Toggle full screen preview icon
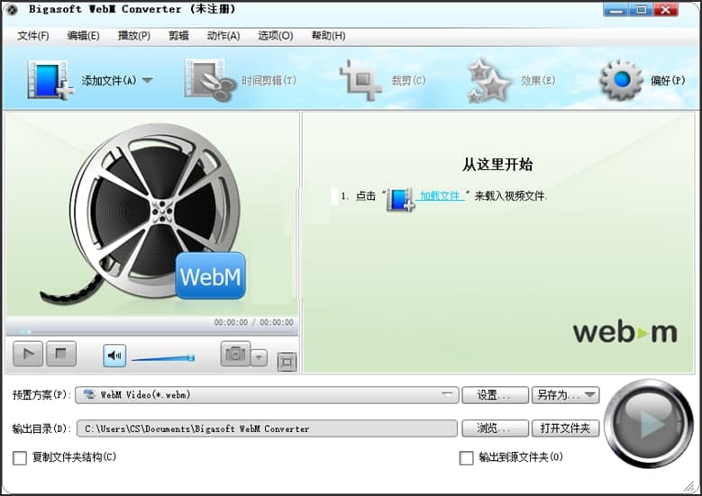 [287, 362]
